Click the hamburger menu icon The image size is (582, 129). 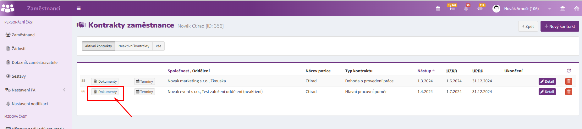point(79,8)
